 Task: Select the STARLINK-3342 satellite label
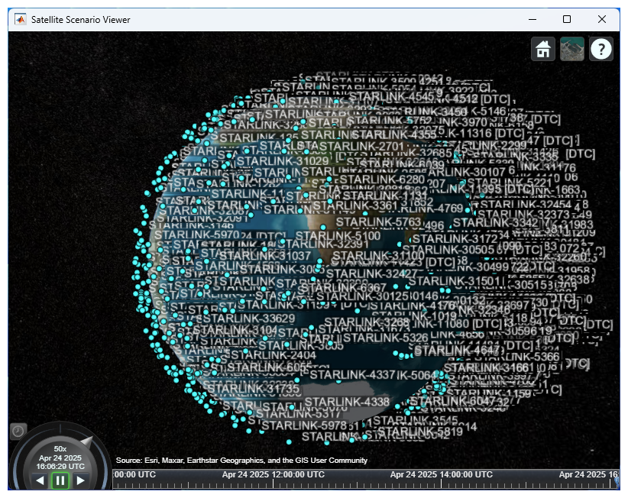click(496, 222)
